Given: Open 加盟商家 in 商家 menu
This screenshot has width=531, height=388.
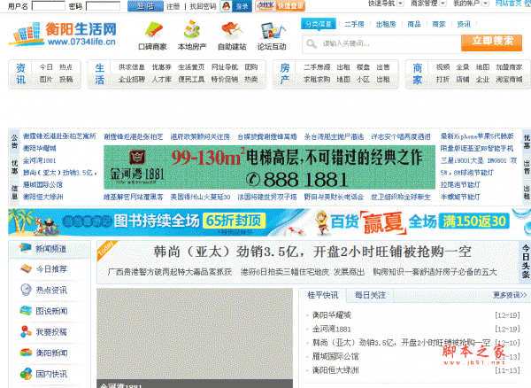Looking at the screenshot, I should pyautogui.click(x=509, y=67).
